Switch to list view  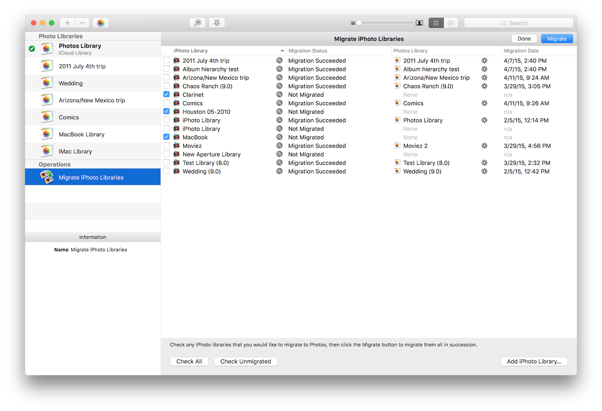451,23
